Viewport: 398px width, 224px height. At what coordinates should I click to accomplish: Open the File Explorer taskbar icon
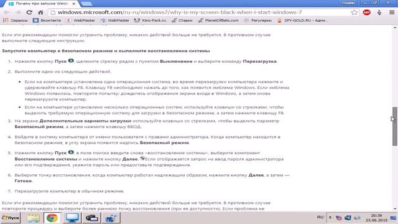point(33,218)
